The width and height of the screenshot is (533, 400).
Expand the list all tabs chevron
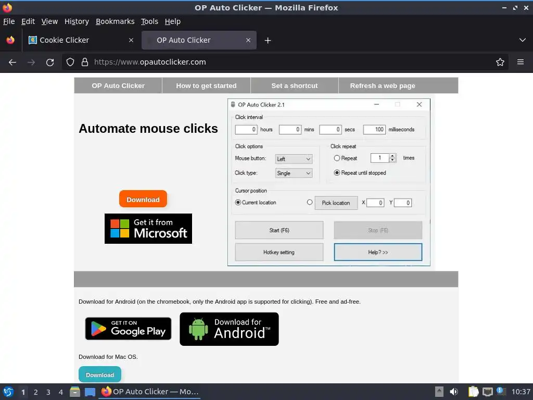(x=523, y=40)
